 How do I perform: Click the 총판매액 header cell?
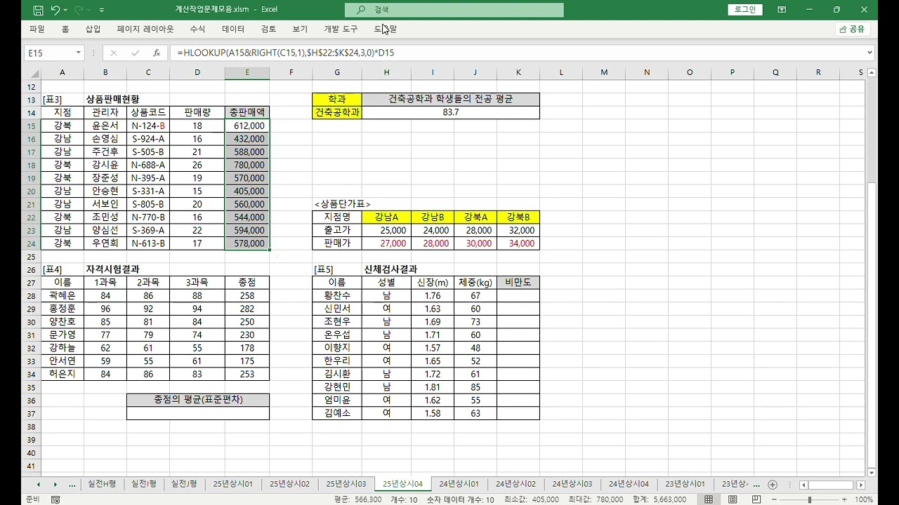pos(247,112)
